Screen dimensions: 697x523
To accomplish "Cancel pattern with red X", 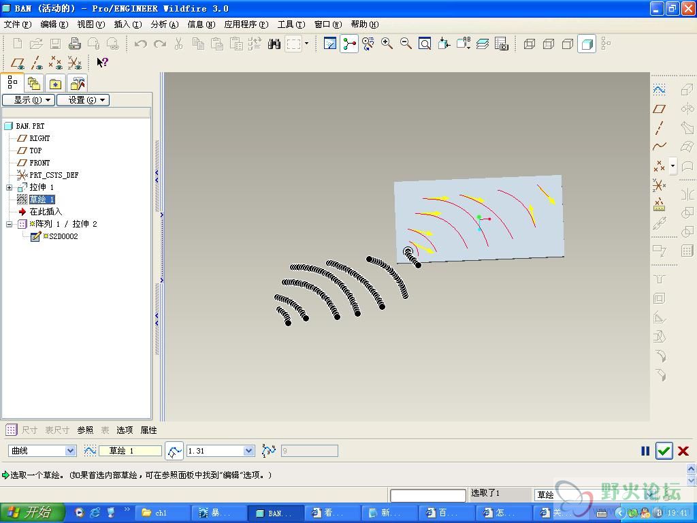I will (x=683, y=451).
